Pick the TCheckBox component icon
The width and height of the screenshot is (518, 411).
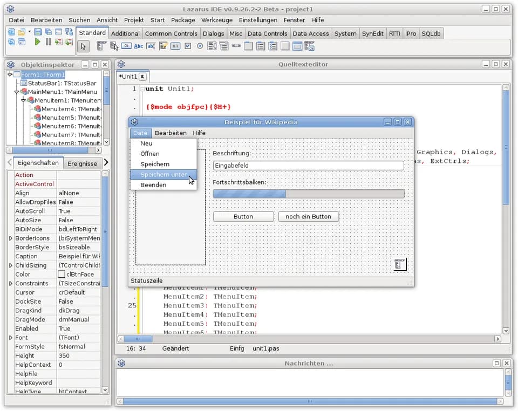click(188, 46)
